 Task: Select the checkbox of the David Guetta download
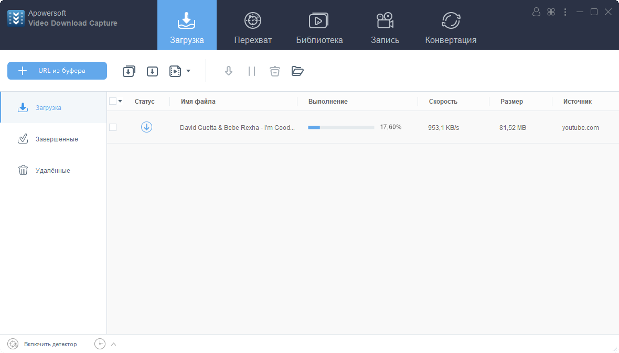tap(113, 127)
